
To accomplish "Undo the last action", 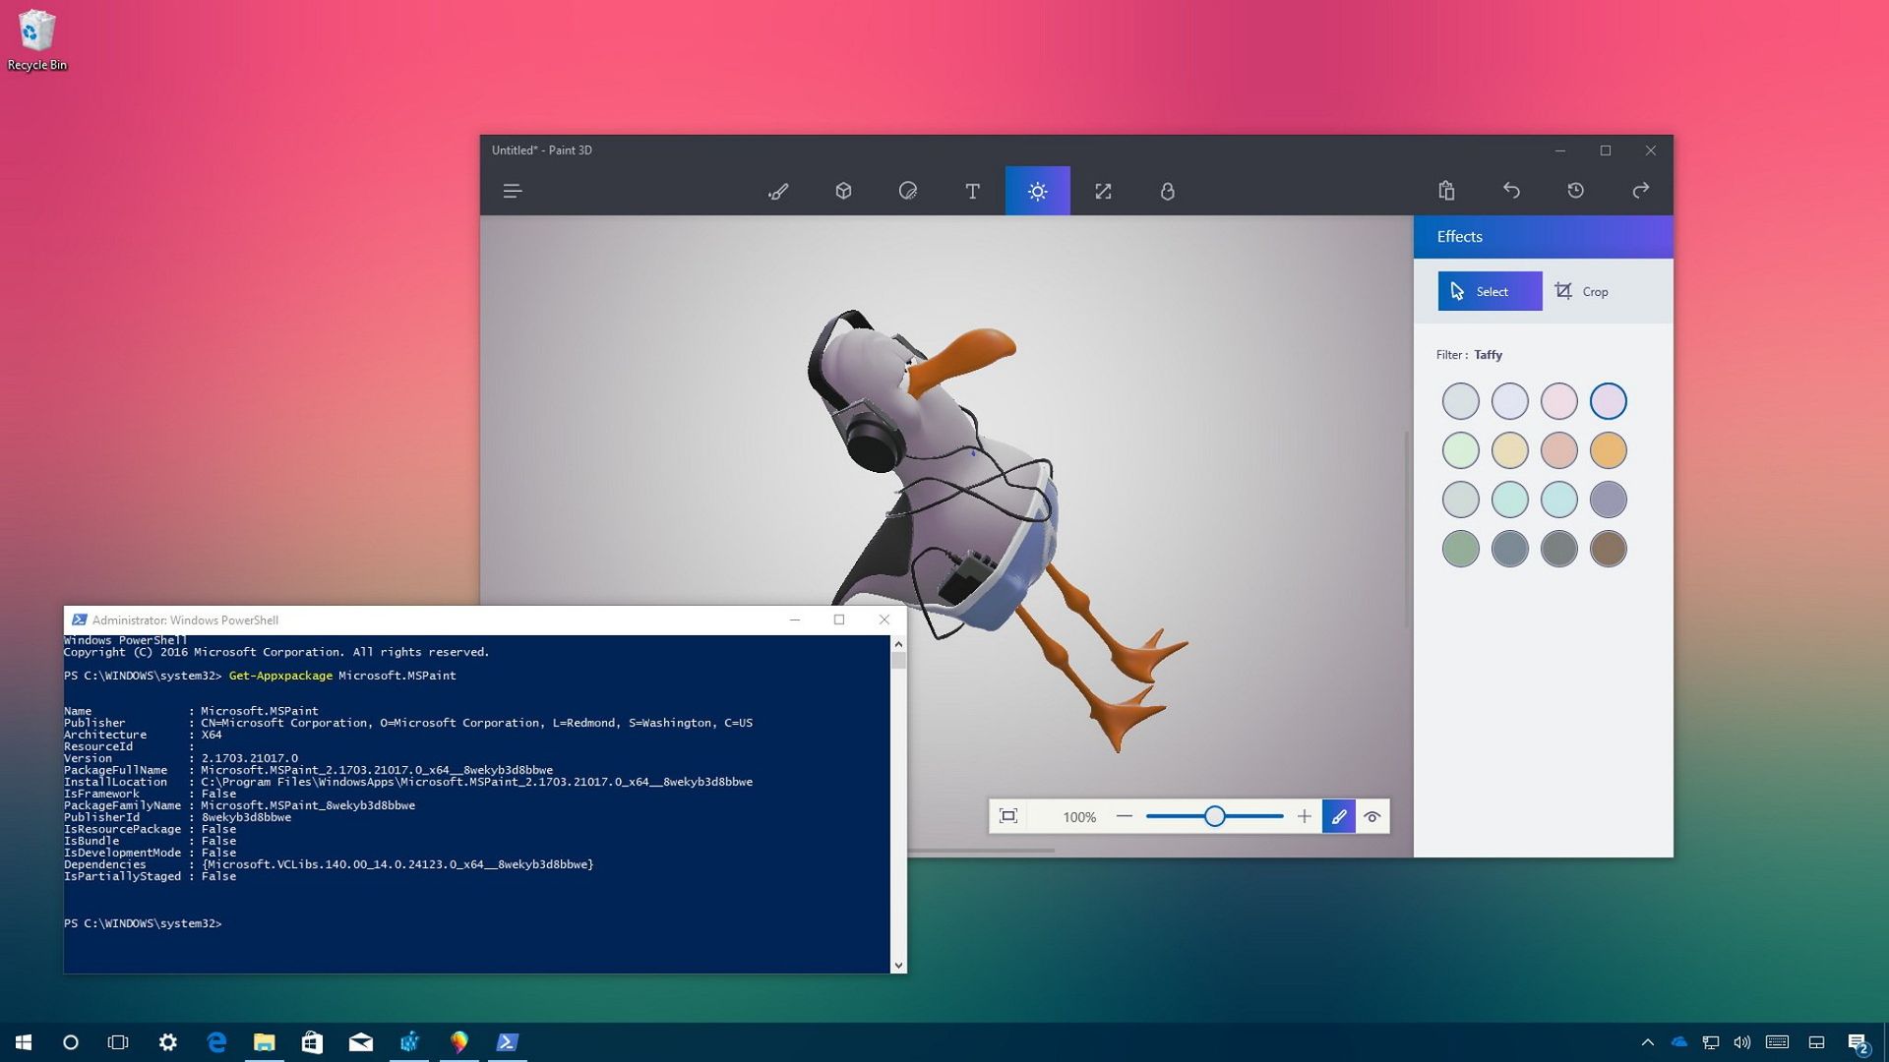I will [x=1512, y=191].
